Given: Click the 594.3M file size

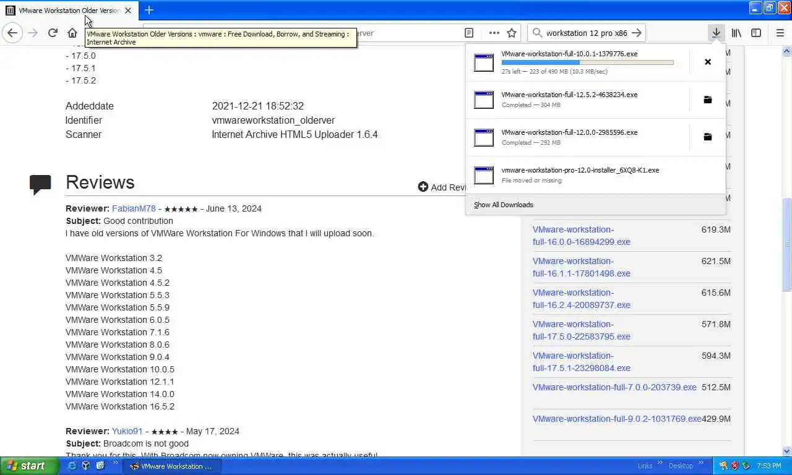Looking at the screenshot, I should tap(716, 356).
